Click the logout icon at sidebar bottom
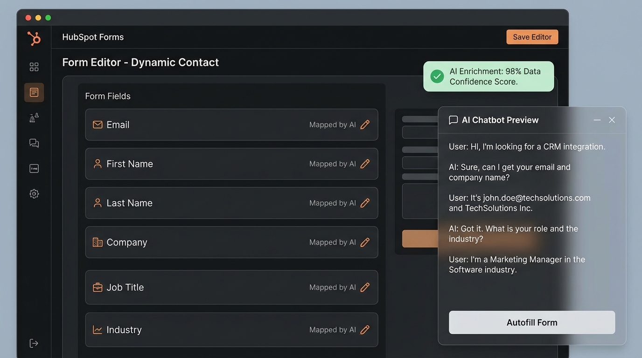Screen dimensions: 642x358 (x=34, y=343)
